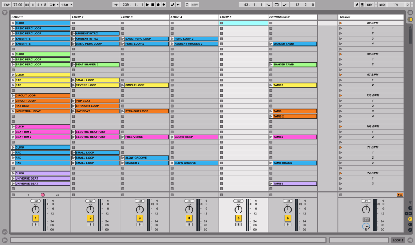The image size is (415, 245).
Task: Select the LOOP 4 track header
Action: click(x=194, y=17)
